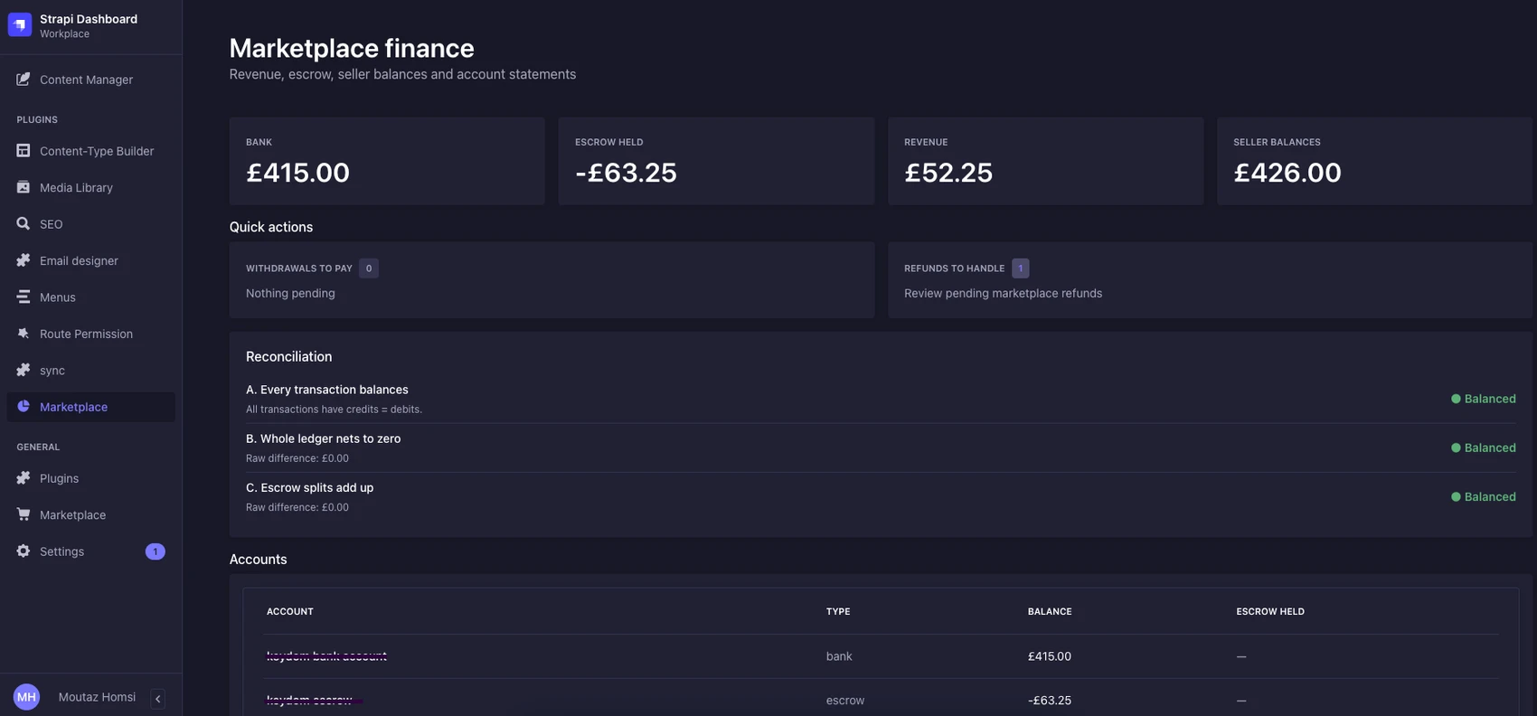
Task: Open the Refunds to handle quick action
Action: [1210, 279]
